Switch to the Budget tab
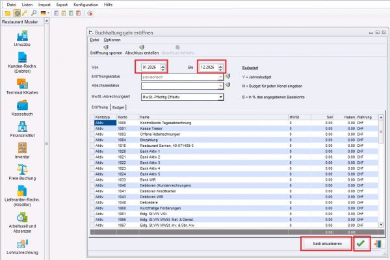Viewport: 390px width, 260px height. tap(118, 107)
